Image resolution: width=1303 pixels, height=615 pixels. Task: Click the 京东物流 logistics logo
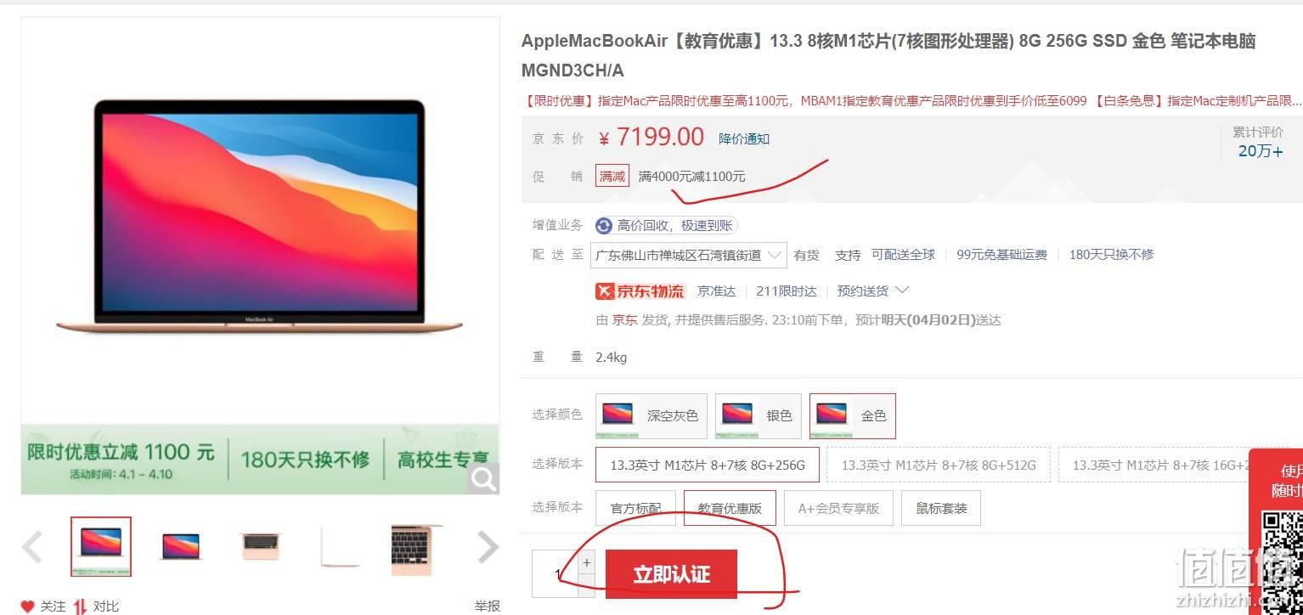[x=640, y=291]
